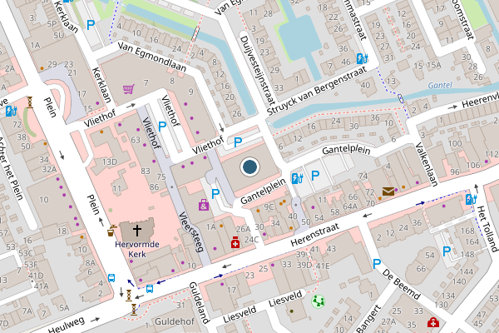The image size is (499, 333).
Task: Click parking P near top of Kerklaan
Action: point(91,25)
